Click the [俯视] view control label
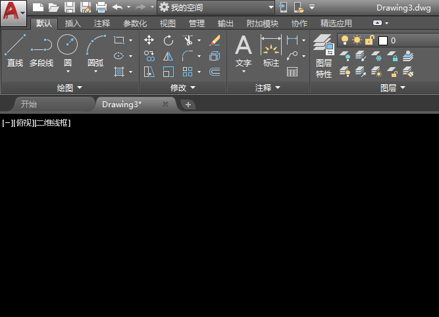This screenshot has width=439, height=317. (x=23, y=123)
